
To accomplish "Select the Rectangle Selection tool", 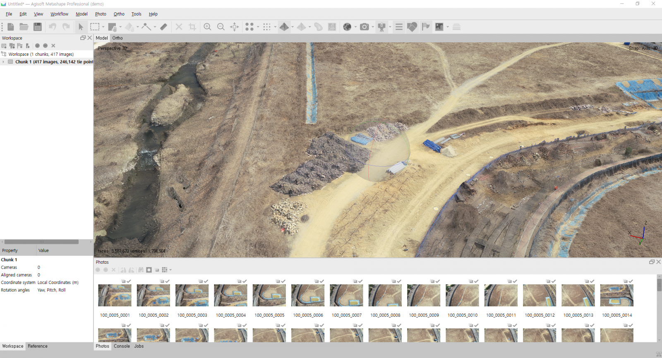I will point(95,27).
